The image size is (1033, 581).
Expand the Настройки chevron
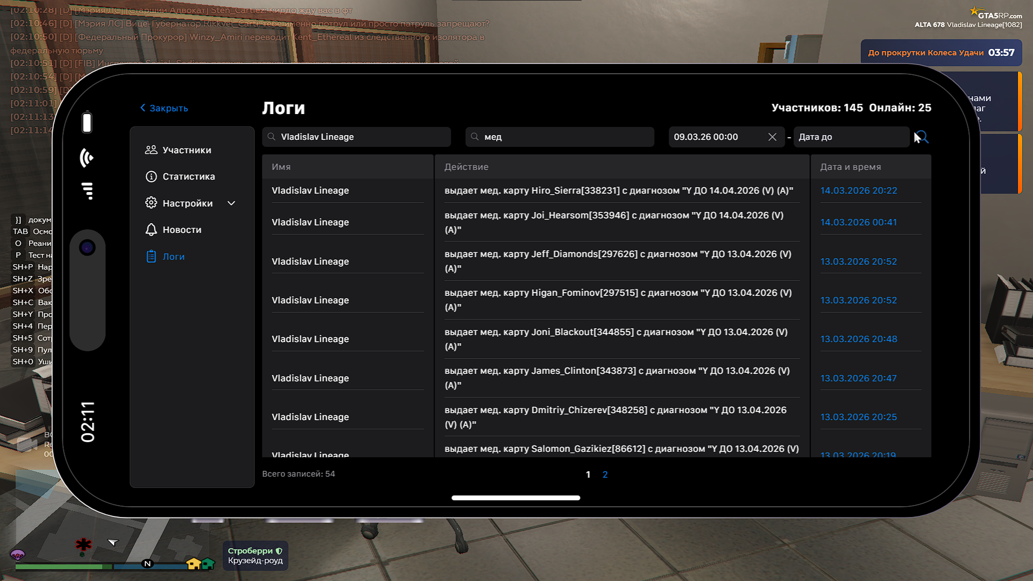click(231, 203)
